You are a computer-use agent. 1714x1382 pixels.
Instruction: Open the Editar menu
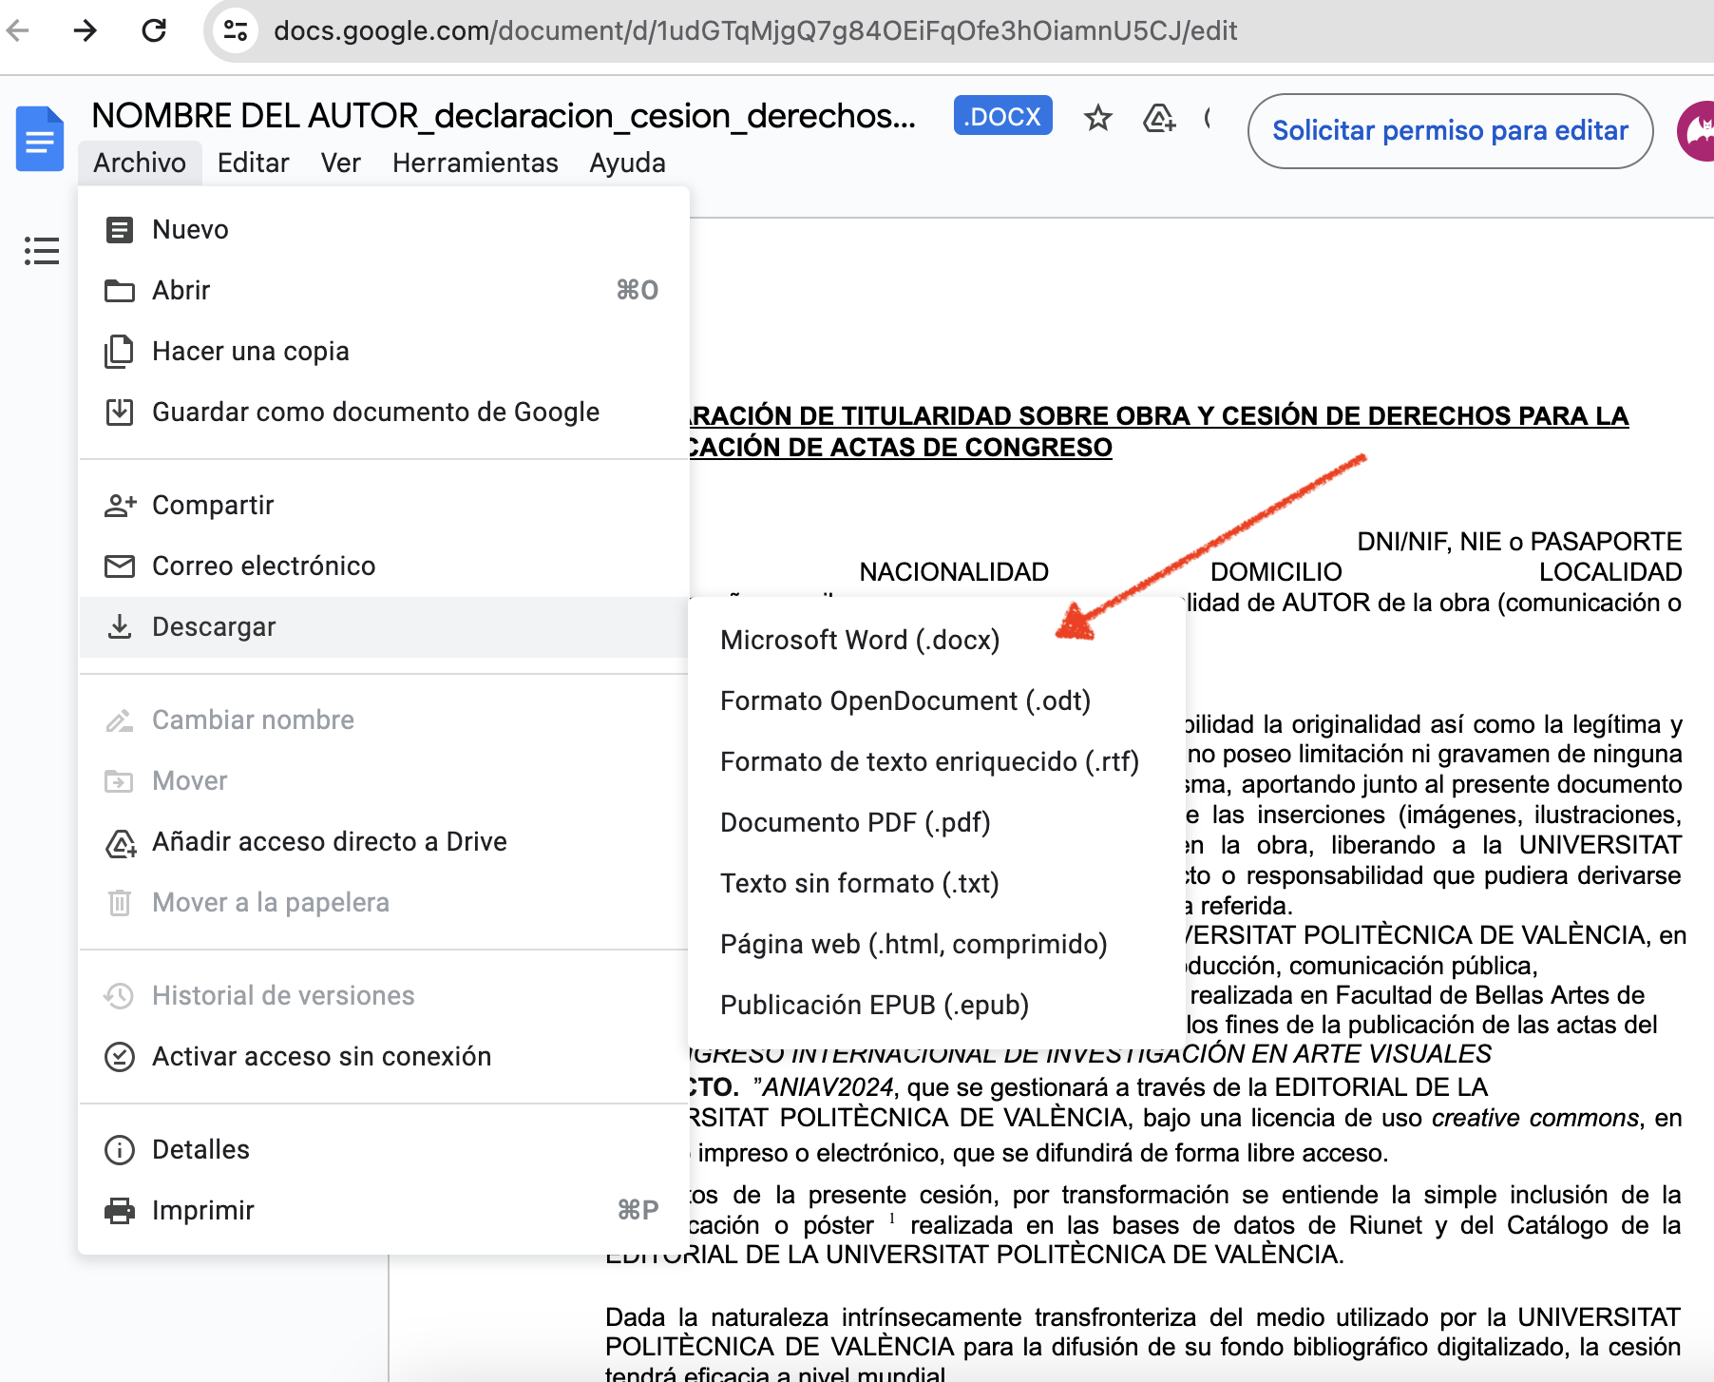click(x=253, y=163)
